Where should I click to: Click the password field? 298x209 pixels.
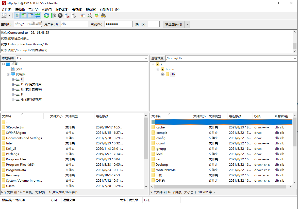(x=119, y=24)
